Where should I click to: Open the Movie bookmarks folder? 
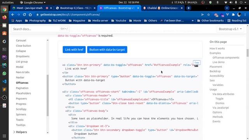tap(135, 21)
